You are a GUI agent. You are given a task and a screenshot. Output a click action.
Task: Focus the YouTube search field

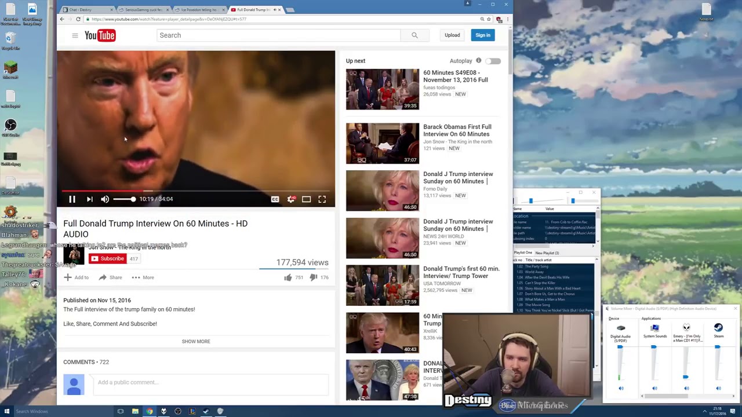click(x=278, y=35)
